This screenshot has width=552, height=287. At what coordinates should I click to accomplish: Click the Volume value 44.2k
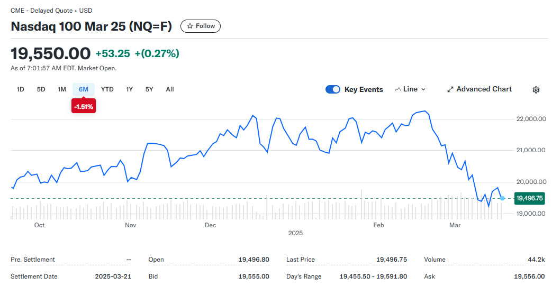(536, 260)
